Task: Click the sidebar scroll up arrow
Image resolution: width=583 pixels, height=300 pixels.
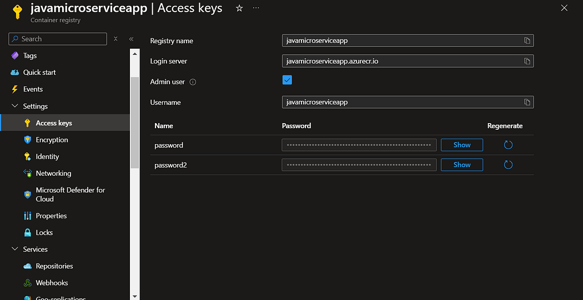Action: pyautogui.click(x=134, y=54)
